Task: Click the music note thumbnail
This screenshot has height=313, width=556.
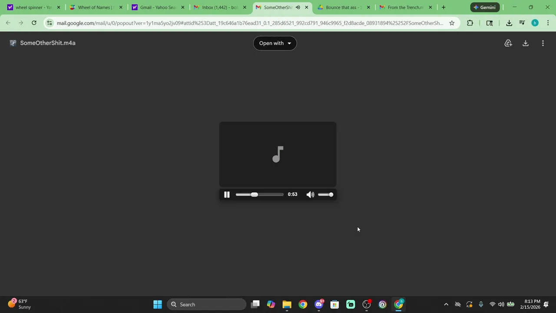Action: (x=278, y=154)
